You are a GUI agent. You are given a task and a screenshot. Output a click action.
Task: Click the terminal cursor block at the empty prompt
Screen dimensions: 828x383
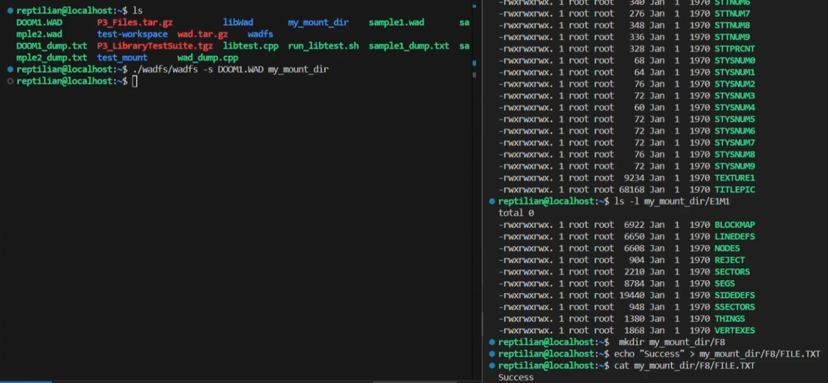pos(134,81)
